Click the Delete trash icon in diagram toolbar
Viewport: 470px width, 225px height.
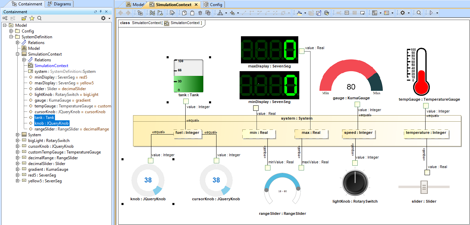[x=200, y=13]
